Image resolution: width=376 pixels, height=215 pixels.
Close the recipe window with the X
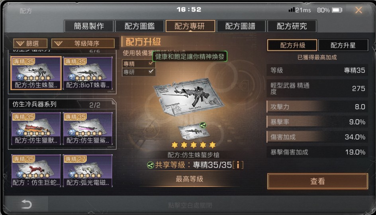coord(358,10)
